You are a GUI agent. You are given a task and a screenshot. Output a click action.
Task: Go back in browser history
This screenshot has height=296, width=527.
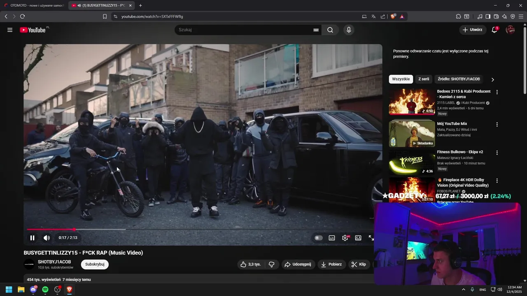pos(6,16)
